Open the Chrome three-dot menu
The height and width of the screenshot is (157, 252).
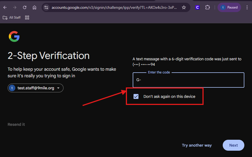247,7
